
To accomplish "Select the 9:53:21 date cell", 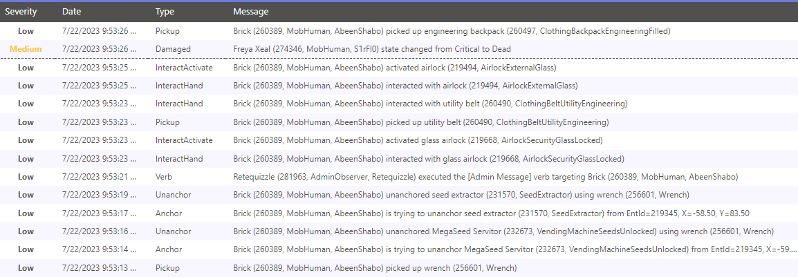I will (100, 177).
